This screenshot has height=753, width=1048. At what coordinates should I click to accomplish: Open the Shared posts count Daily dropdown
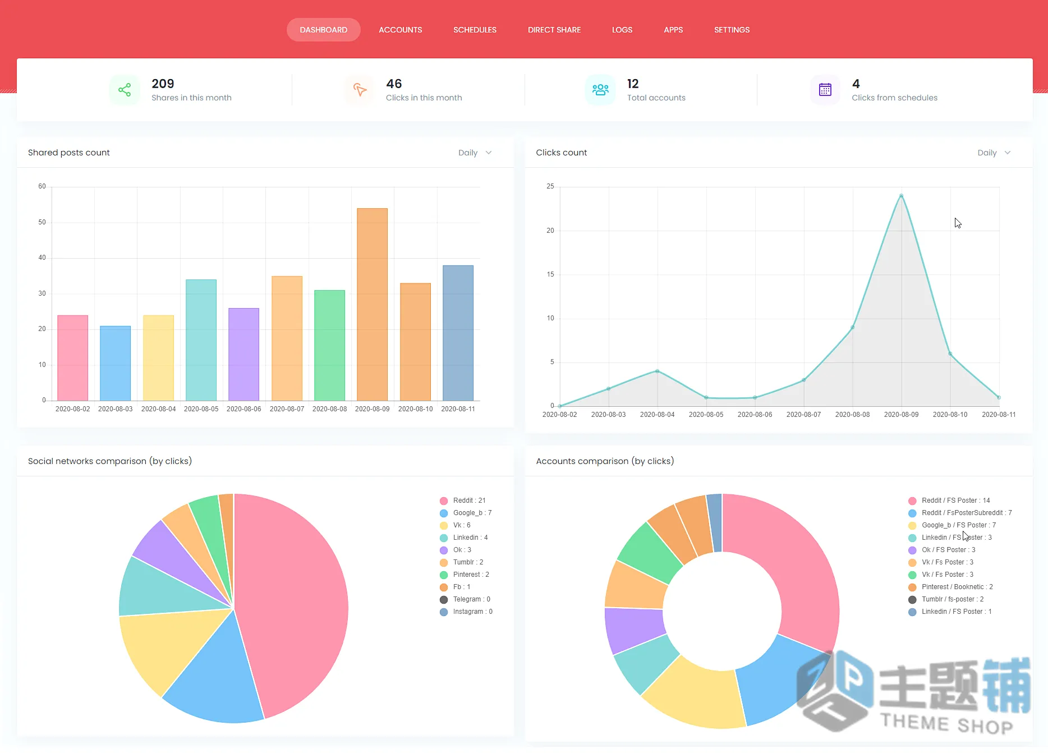[x=475, y=153]
